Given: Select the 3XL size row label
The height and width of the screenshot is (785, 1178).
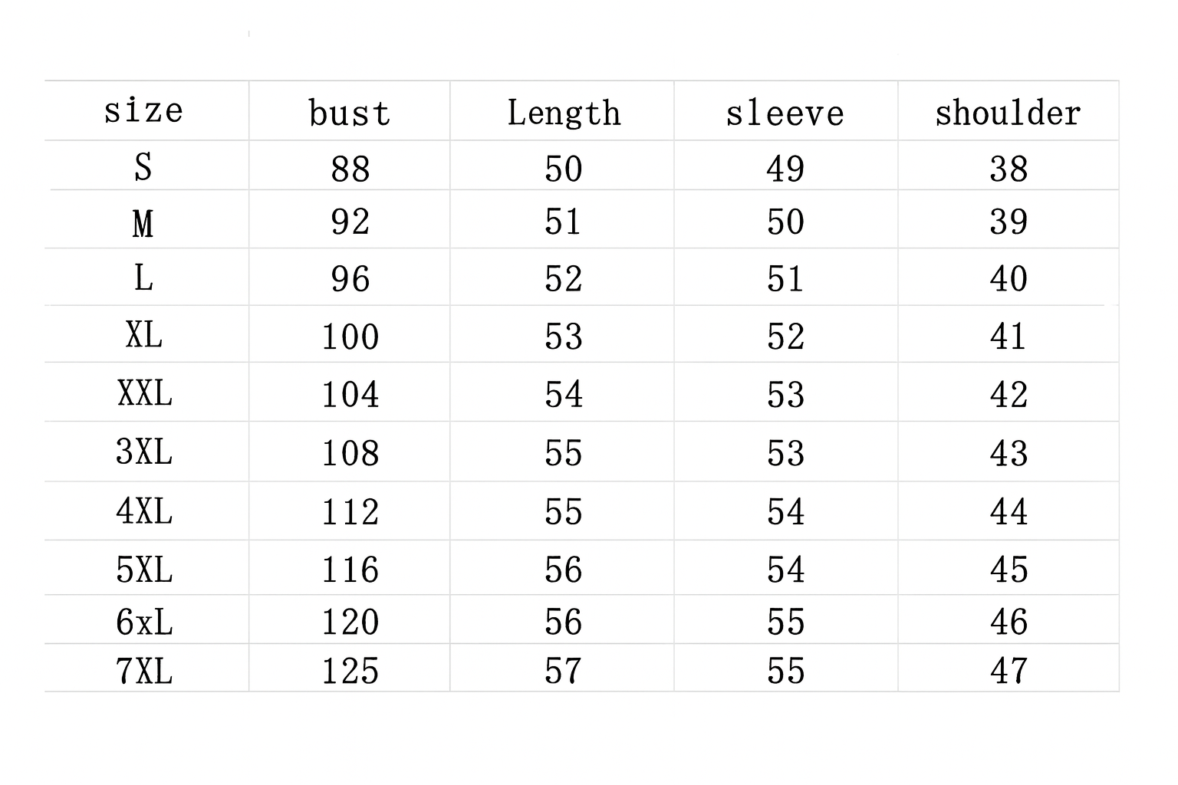Looking at the screenshot, I should 144,452.
